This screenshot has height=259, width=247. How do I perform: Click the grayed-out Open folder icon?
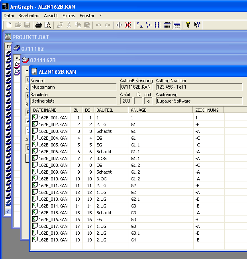[18, 25]
